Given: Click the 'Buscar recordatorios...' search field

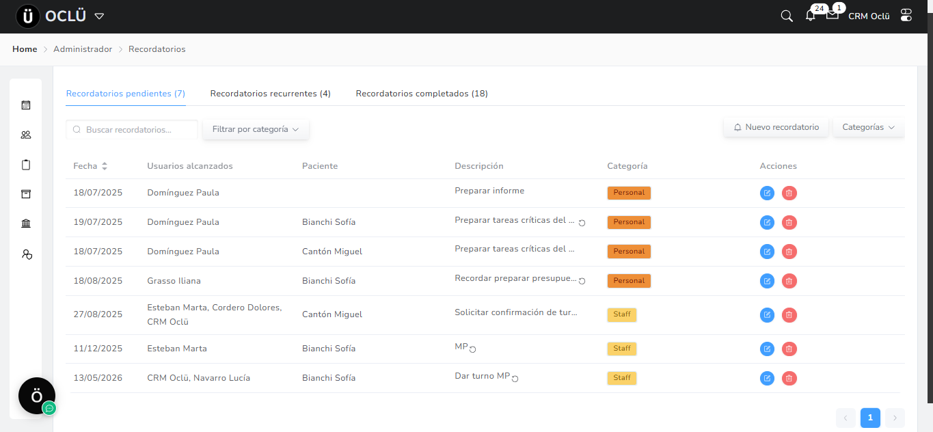Looking at the screenshot, I should click(x=132, y=129).
